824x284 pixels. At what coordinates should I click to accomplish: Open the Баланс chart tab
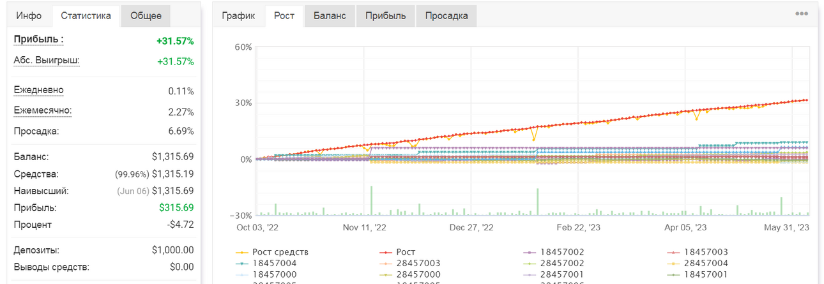(330, 16)
